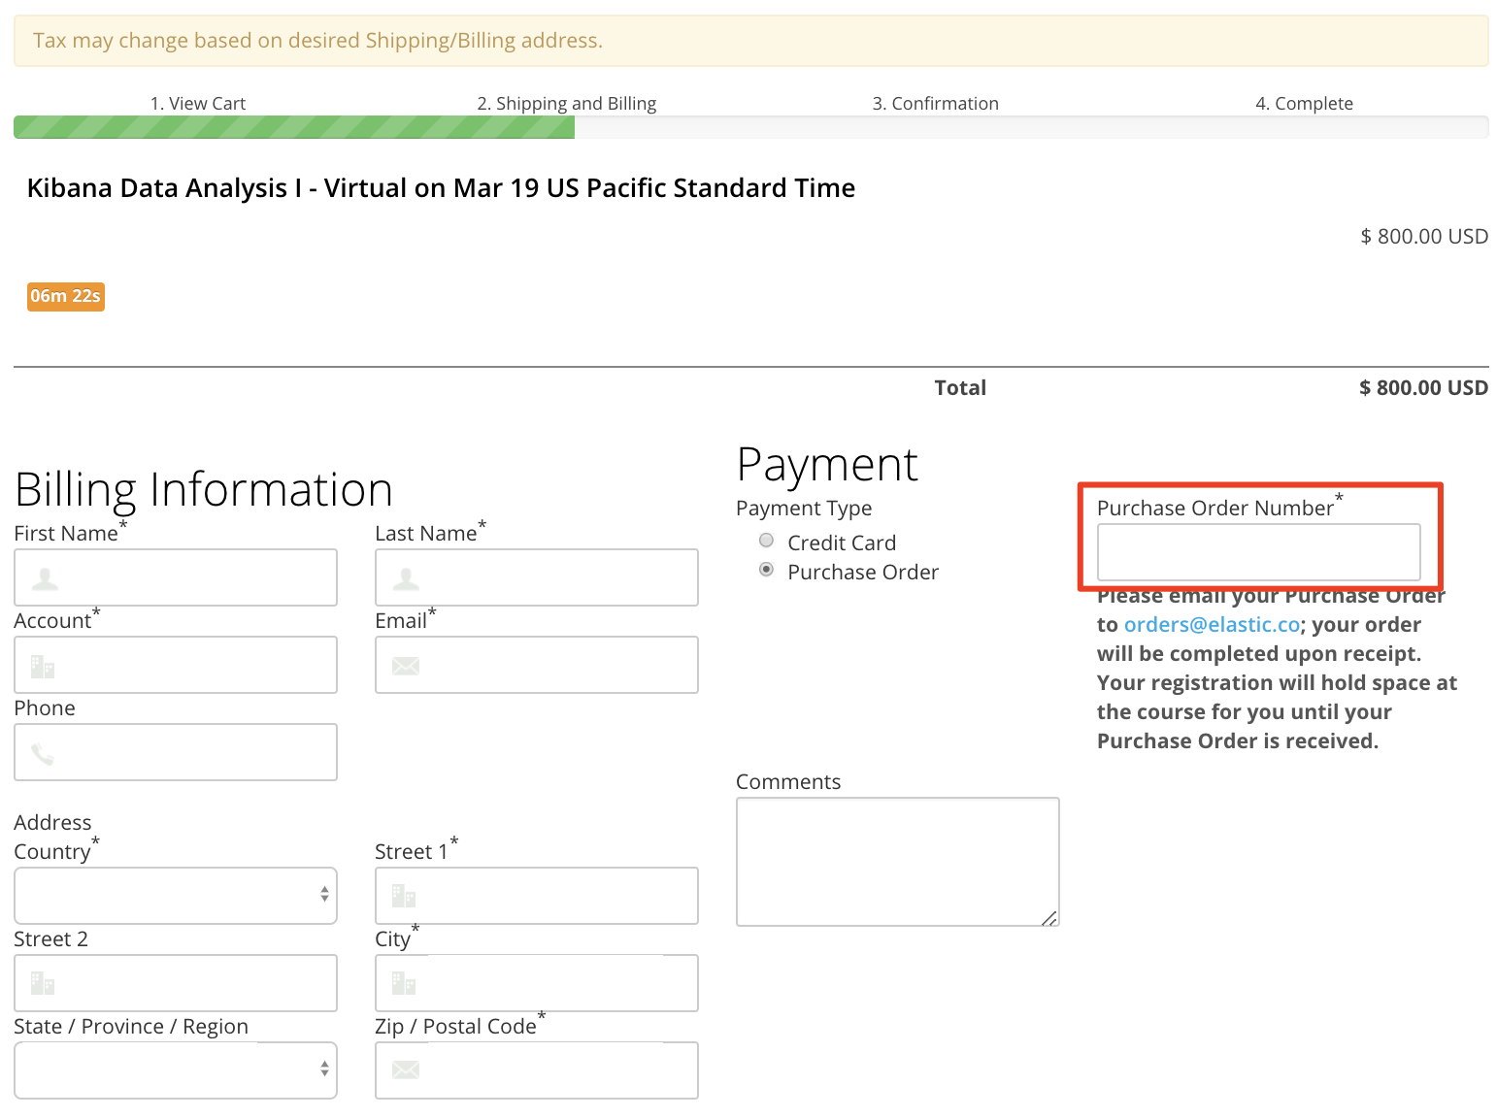
Task: Click the Phone number field
Action: pyautogui.click(x=176, y=752)
